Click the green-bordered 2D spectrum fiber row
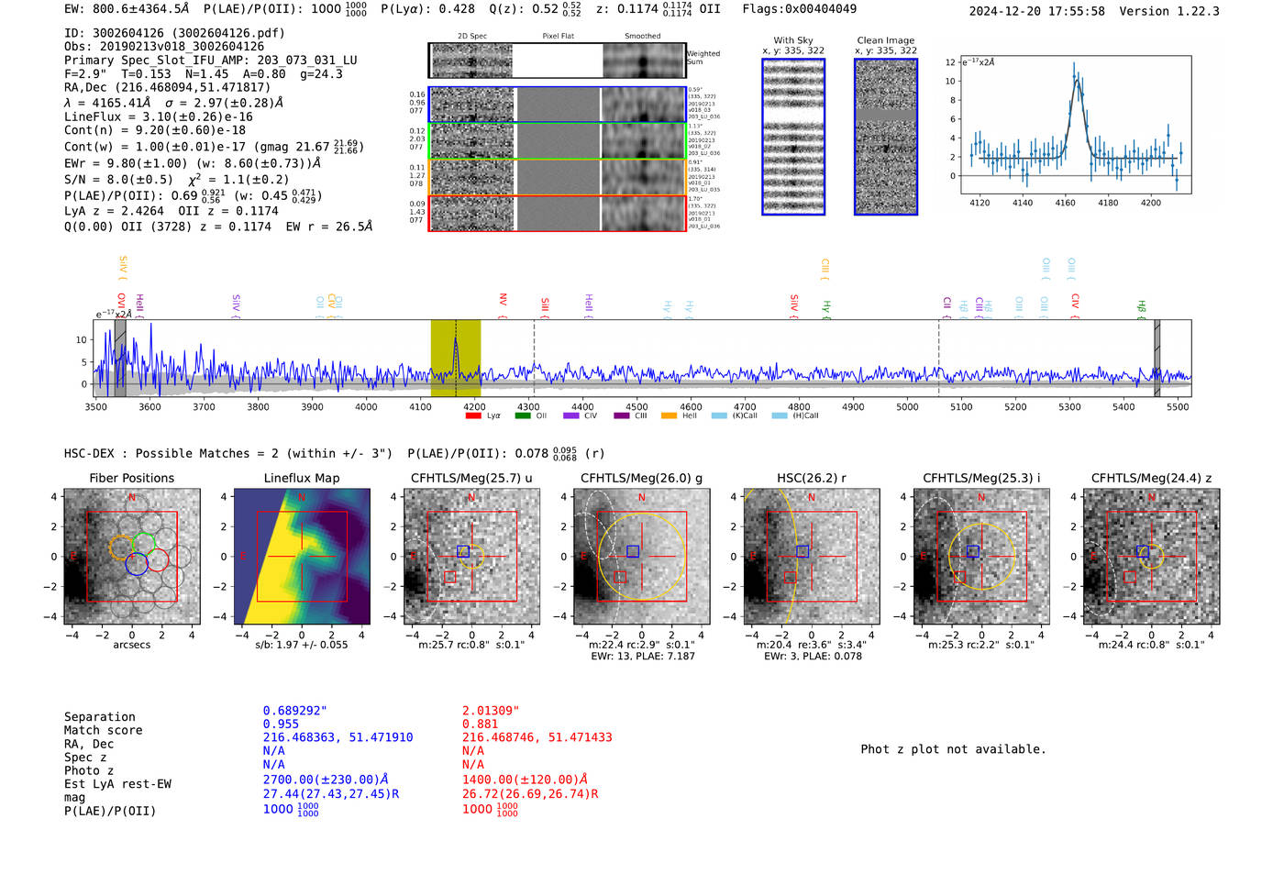 [x=558, y=140]
